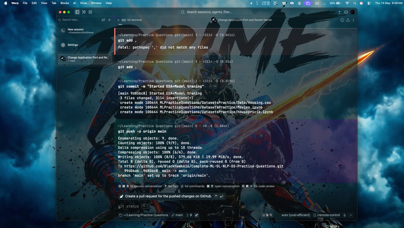Open the grid view icon in title bar
Image resolution: width=404 pixels, height=228 pixels.
click(90, 12)
